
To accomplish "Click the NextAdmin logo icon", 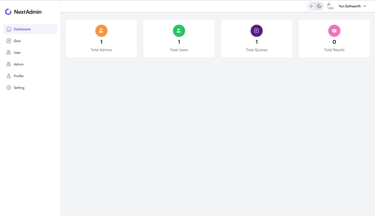I will coord(8,12).
